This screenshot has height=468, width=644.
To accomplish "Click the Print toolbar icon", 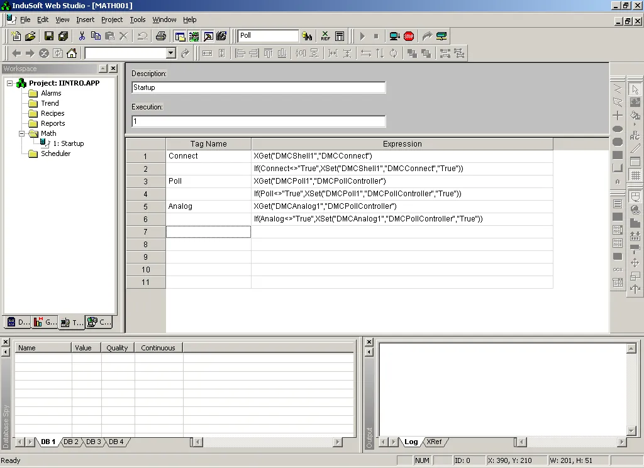I will (161, 36).
